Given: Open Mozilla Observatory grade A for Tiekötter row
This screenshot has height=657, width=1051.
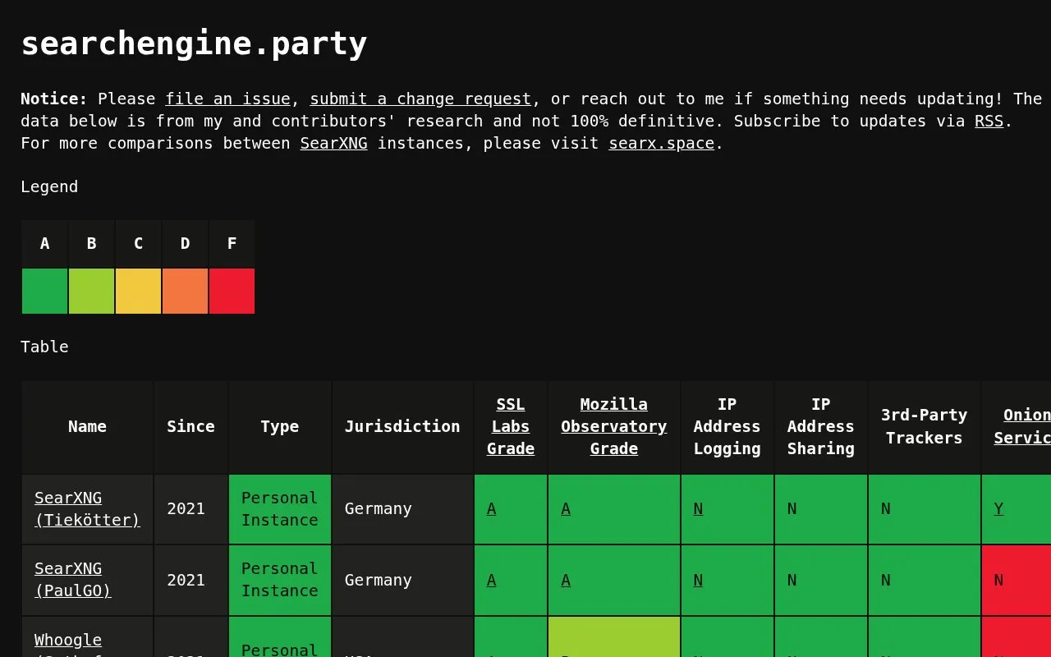Looking at the screenshot, I should click(x=566, y=508).
